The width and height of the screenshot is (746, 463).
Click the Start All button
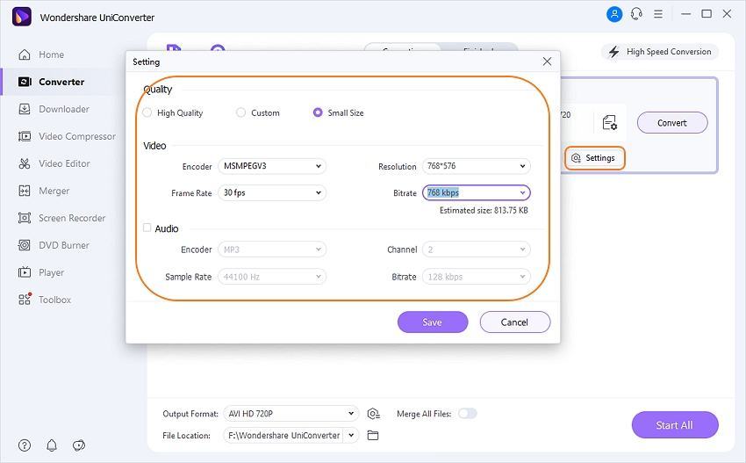click(x=675, y=425)
